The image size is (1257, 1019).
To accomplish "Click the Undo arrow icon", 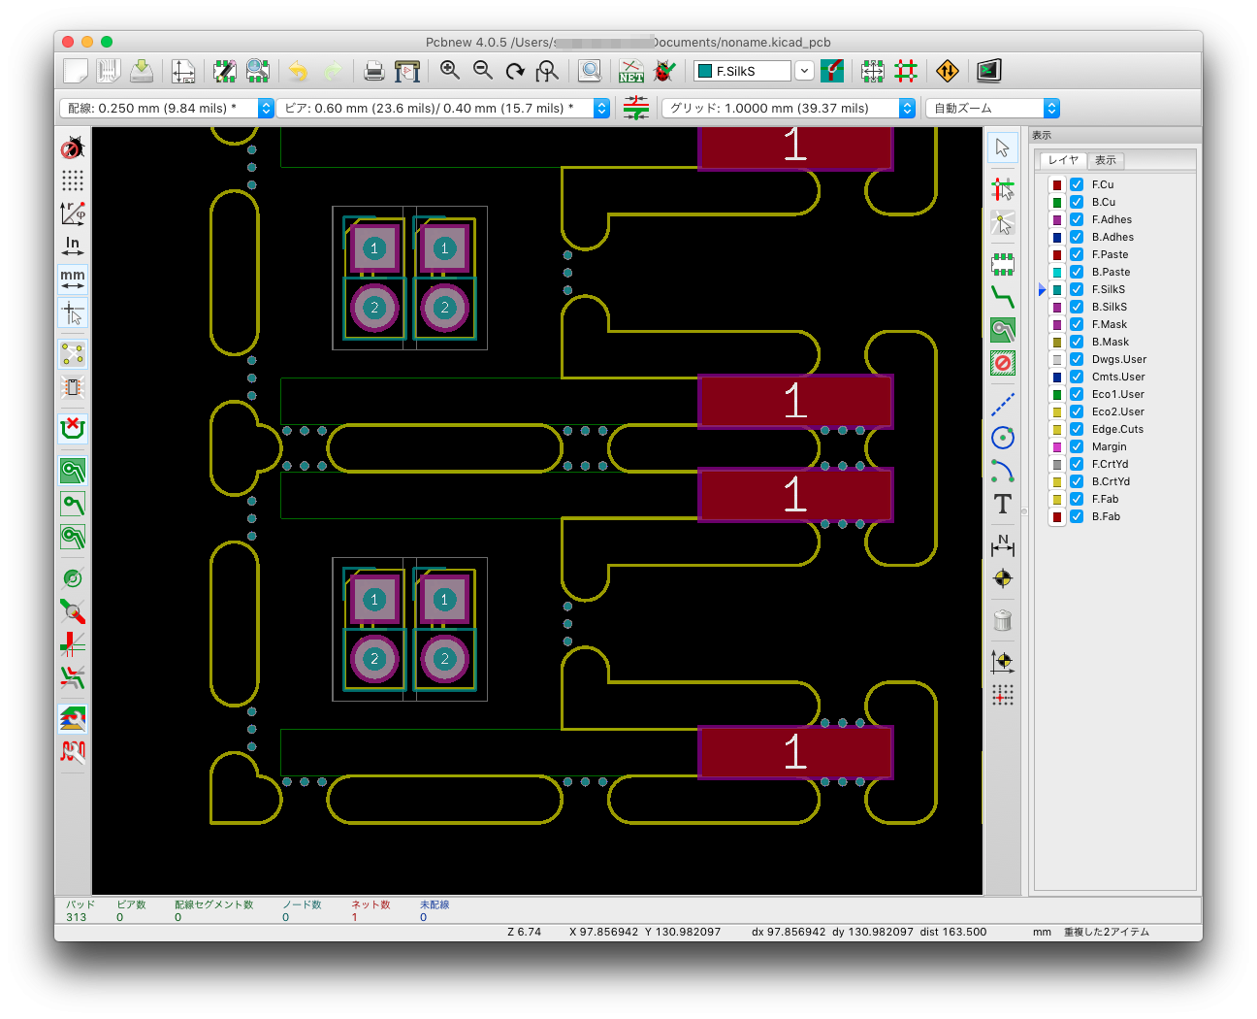I will [299, 70].
